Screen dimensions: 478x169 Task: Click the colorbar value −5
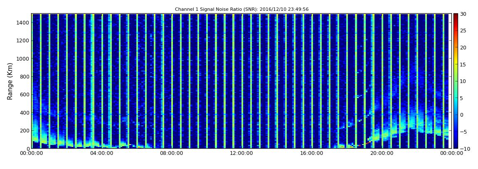pyautogui.click(x=463, y=132)
